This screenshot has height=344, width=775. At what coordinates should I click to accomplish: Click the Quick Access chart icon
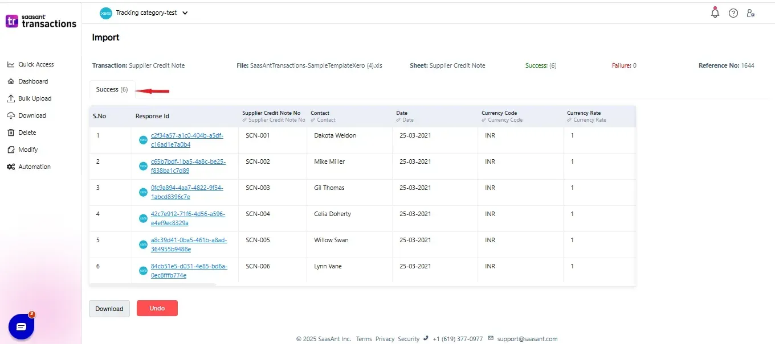pos(11,64)
